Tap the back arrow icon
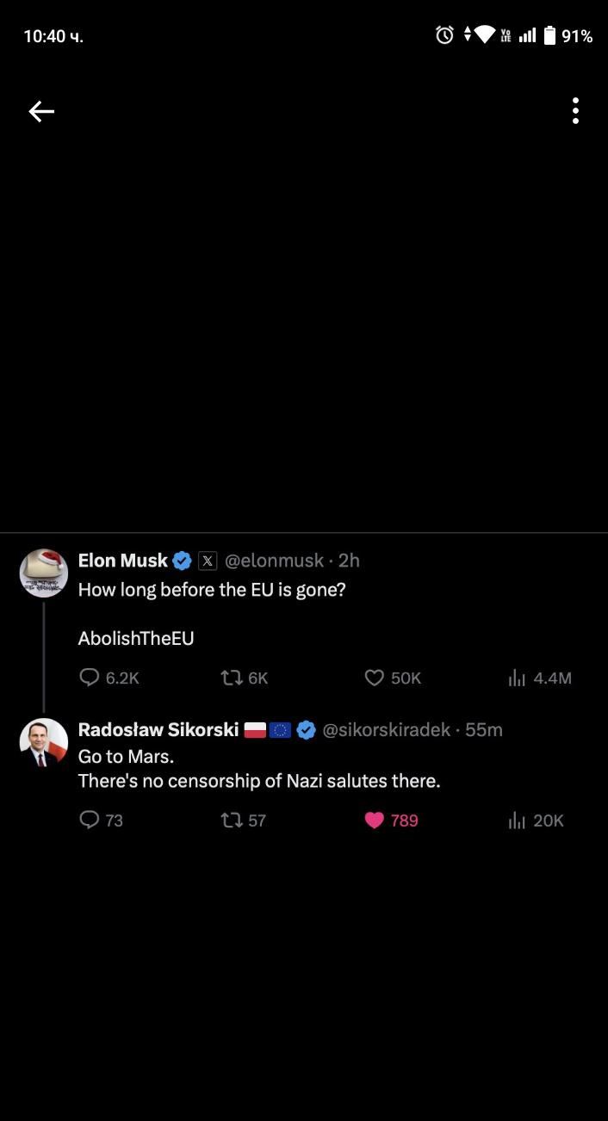The image size is (608, 1121). tap(41, 111)
